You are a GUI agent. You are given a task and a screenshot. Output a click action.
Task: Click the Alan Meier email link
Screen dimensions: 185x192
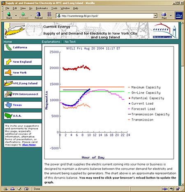pos(29,145)
